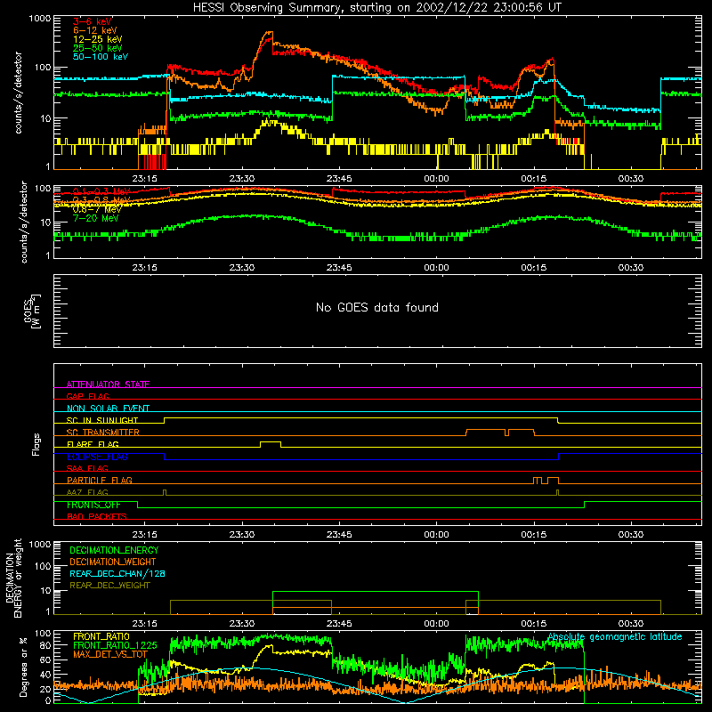The image size is (712, 712).
Task: Select the SAA_FLAG label
Action: (x=87, y=468)
